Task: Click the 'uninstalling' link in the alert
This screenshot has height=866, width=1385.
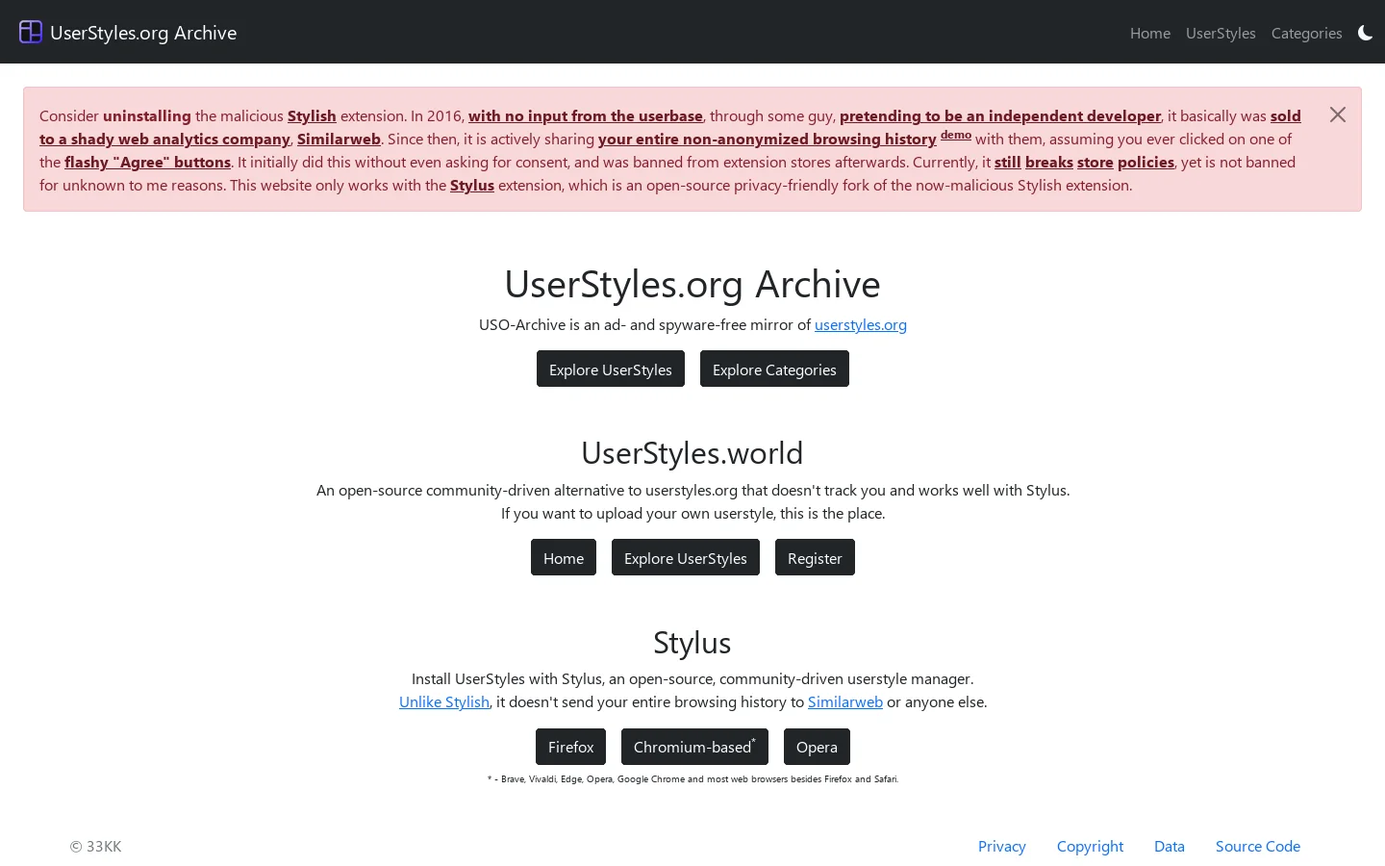Action: click(147, 116)
